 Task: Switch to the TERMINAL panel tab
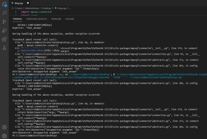coord(18,19)
